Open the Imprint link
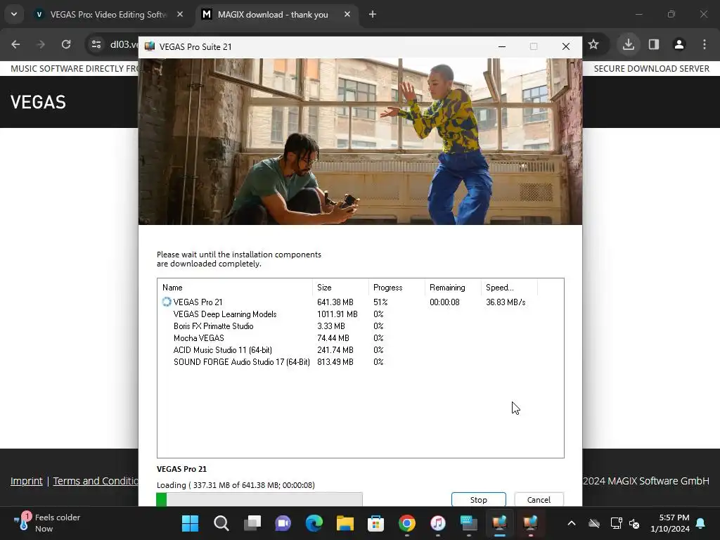Screen dimensions: 720x540 [27, 481]
